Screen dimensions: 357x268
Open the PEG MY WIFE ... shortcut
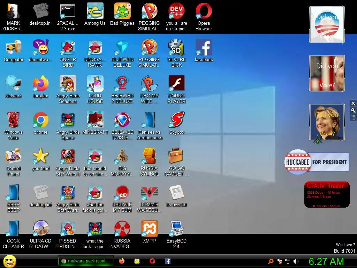coord(149,89)
